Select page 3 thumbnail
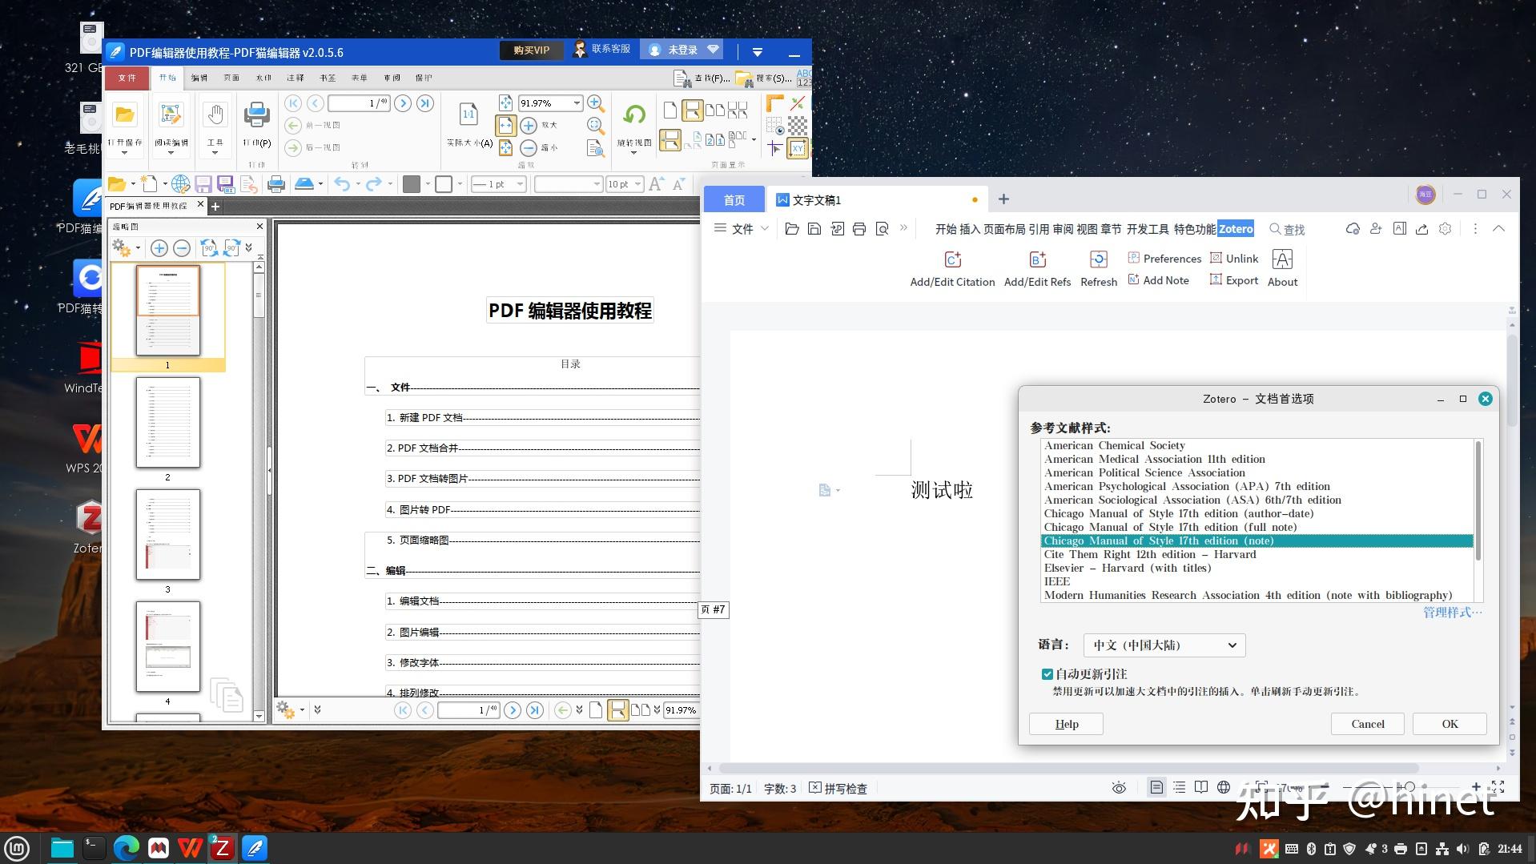 [x=168, y=534]
